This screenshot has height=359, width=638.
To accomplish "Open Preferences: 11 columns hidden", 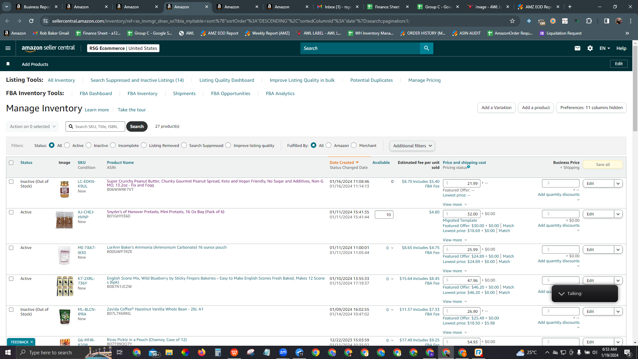I will [x=591, y=107].
